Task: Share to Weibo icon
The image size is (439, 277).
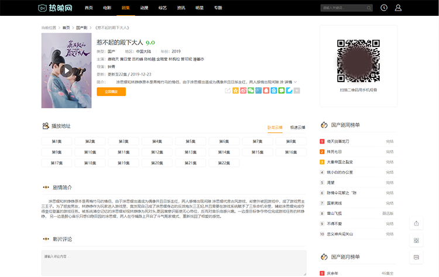Action: point(243,90)
